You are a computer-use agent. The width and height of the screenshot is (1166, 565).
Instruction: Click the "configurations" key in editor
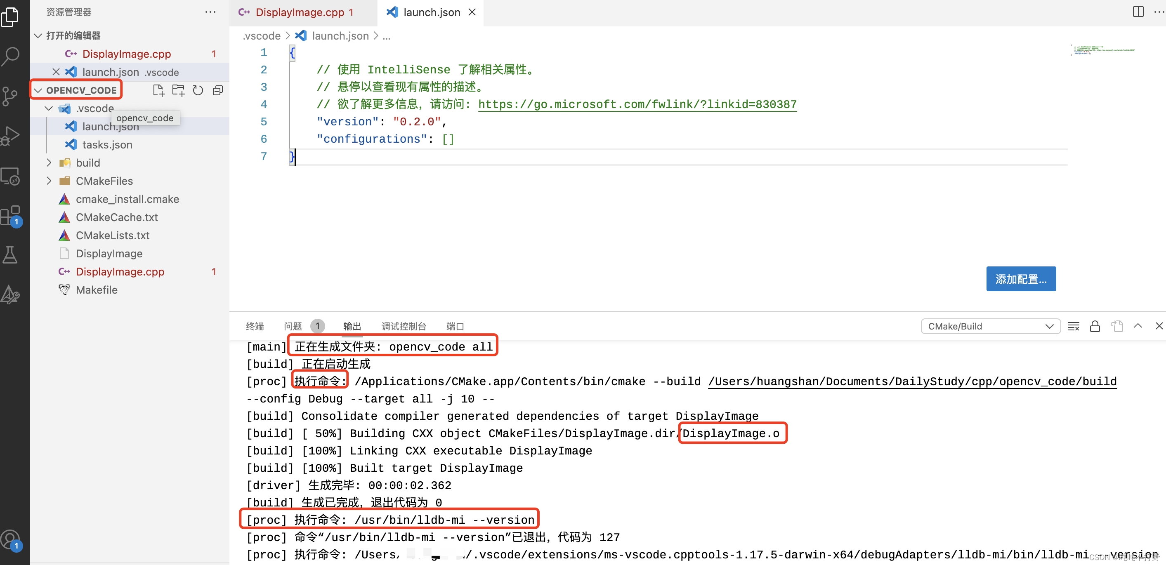371,139
